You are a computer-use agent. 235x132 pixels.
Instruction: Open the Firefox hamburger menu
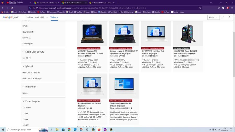tap(232, 8)
